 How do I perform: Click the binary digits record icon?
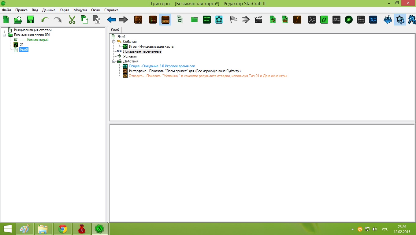point(361,20)
